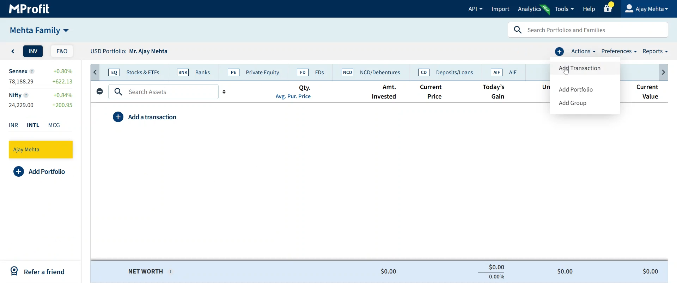
Task: Switch to the INR currency tab
Action: click(13, 125)
